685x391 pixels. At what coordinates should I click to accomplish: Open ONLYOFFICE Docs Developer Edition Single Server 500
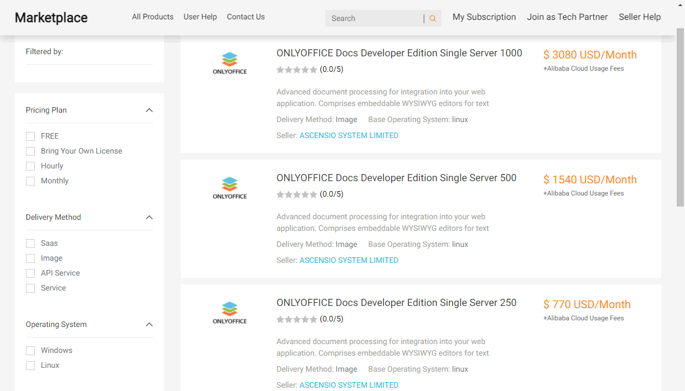pos(396,178)
